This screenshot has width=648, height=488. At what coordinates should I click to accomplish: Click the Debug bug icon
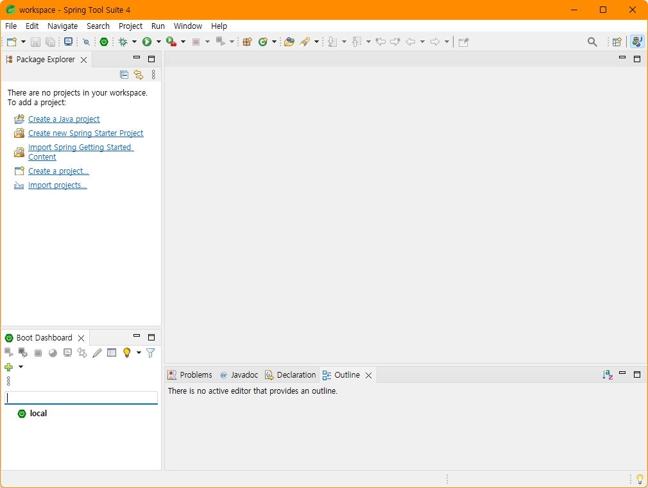123,42
